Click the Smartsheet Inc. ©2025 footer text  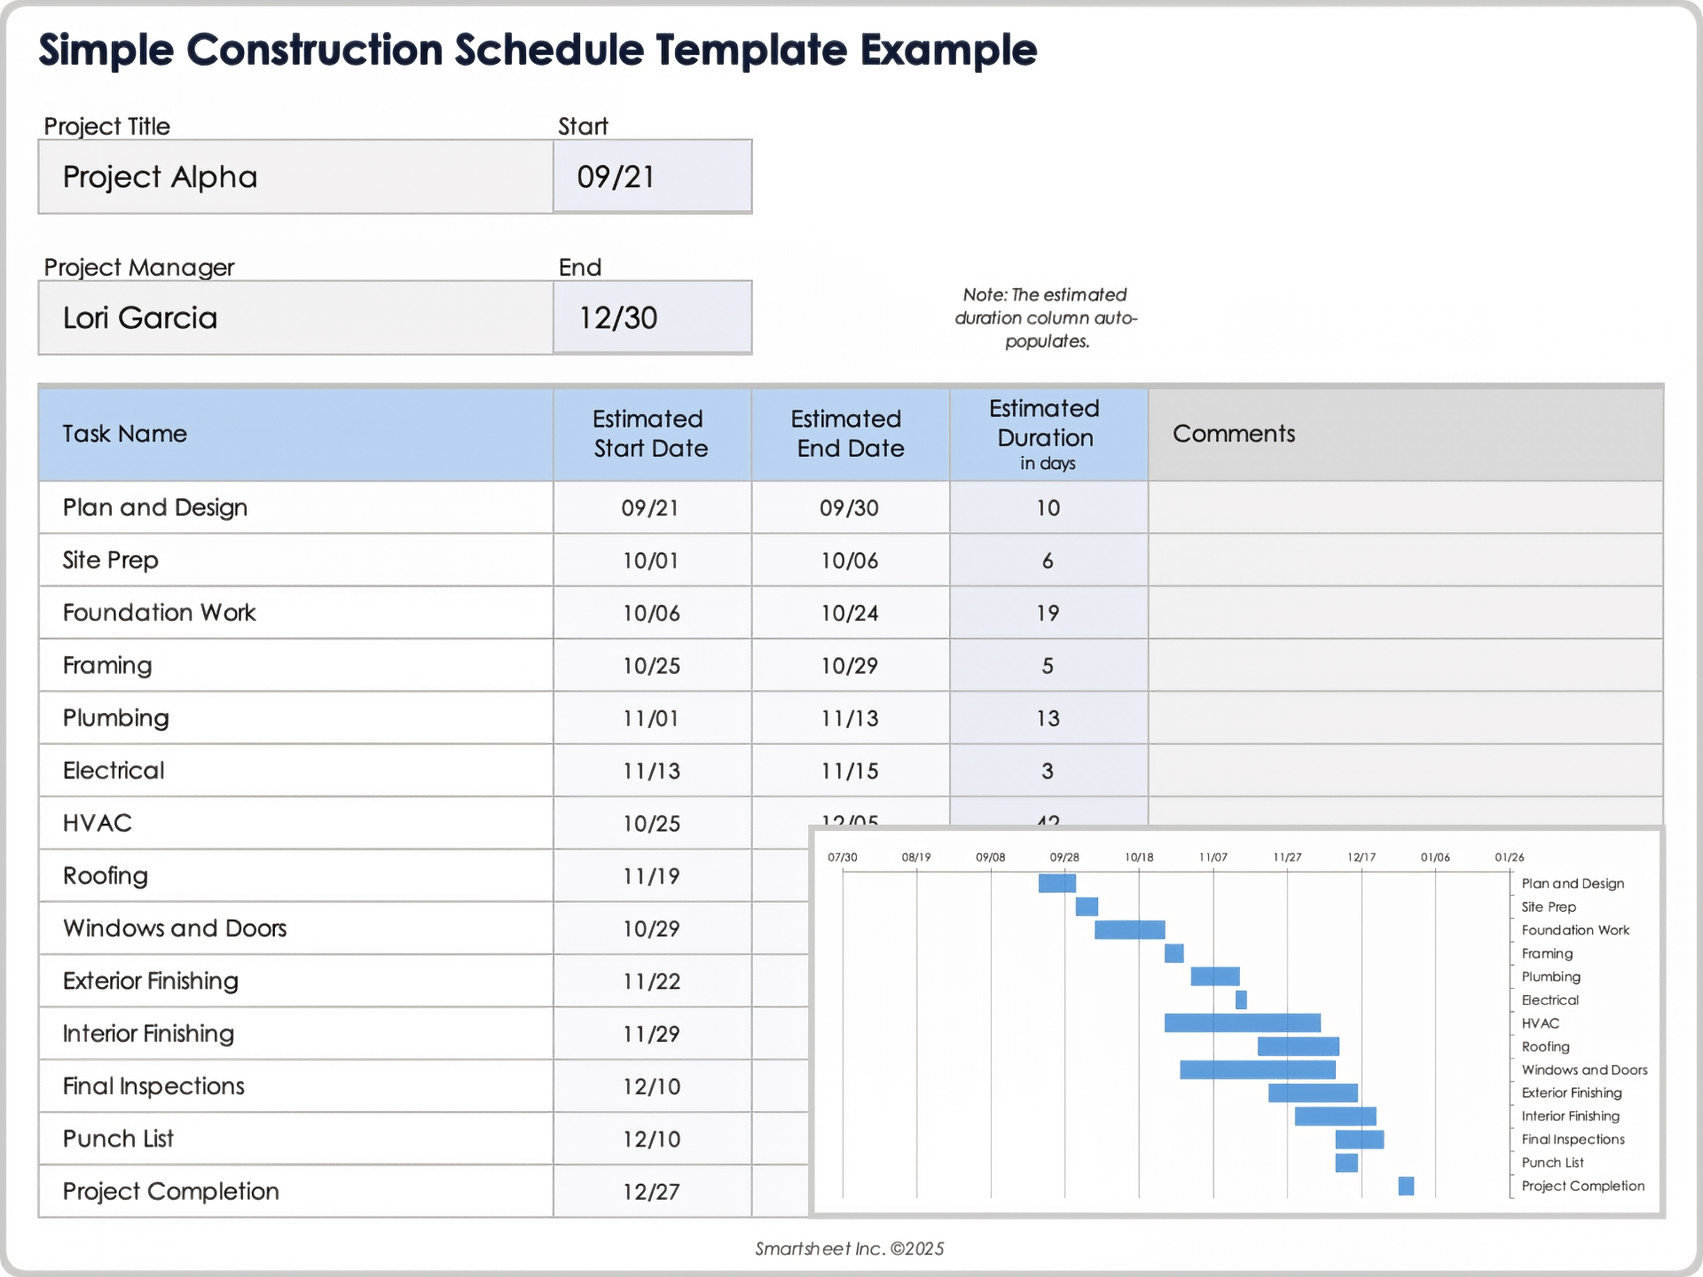849,1249
